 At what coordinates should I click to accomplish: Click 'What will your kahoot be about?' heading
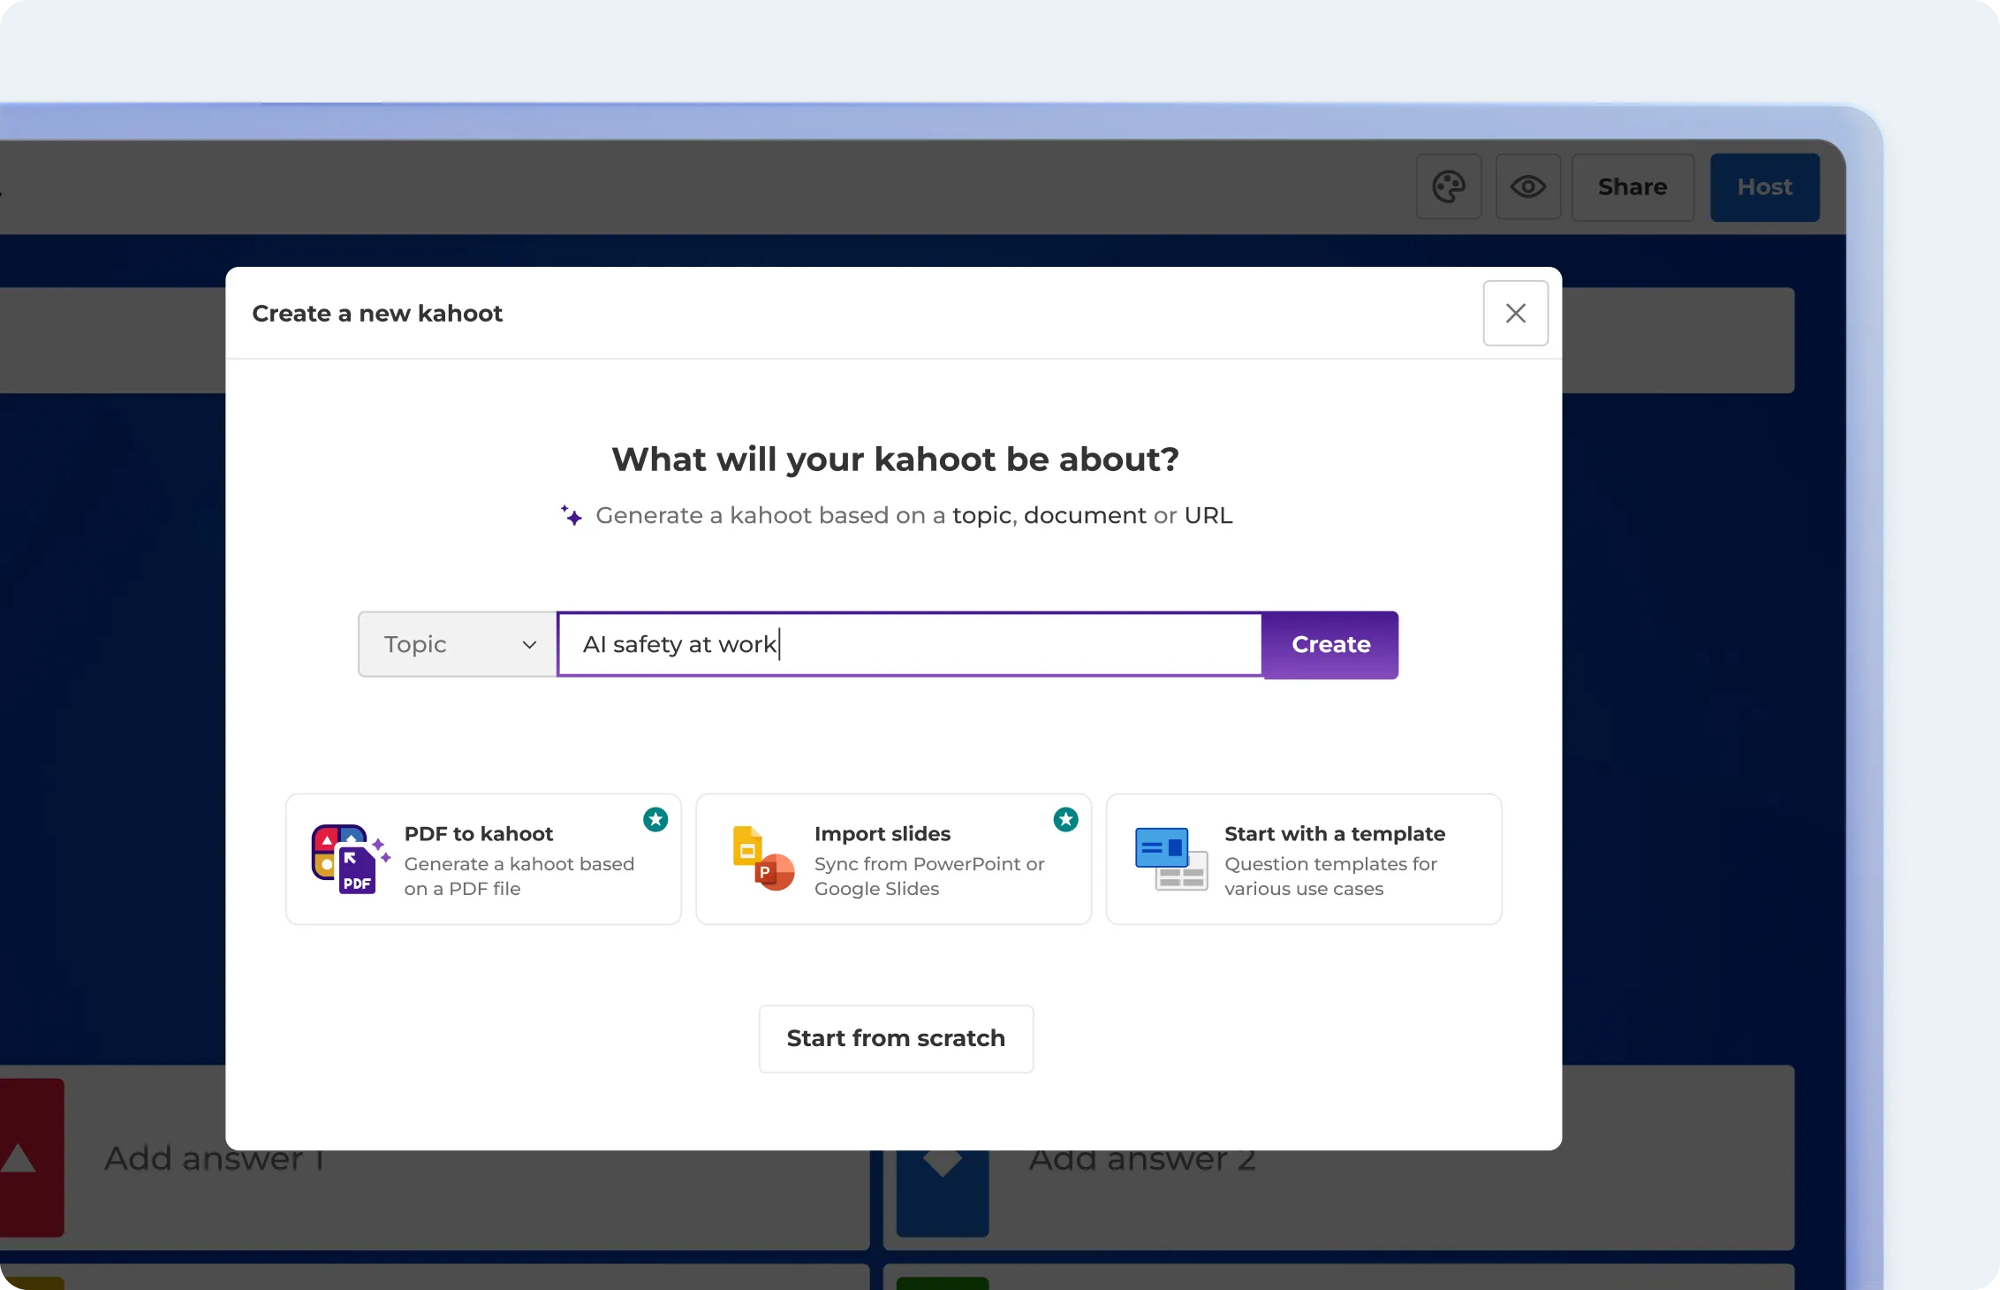click(895, 459)
